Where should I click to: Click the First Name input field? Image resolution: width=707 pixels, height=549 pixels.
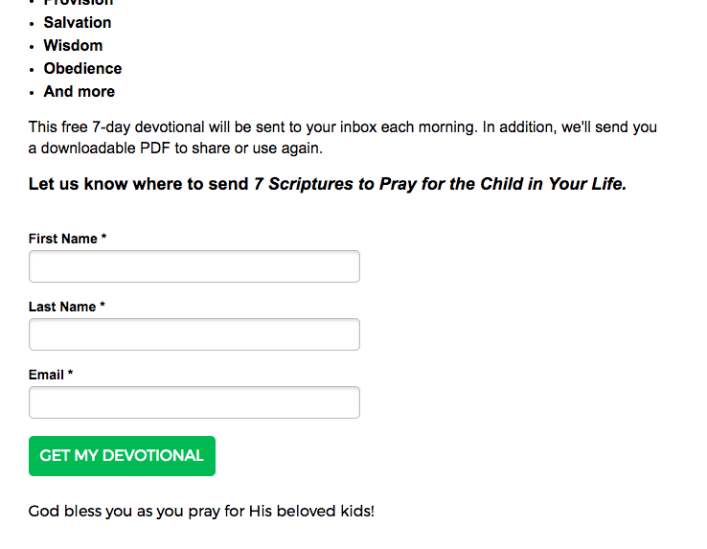coord(194,266)
